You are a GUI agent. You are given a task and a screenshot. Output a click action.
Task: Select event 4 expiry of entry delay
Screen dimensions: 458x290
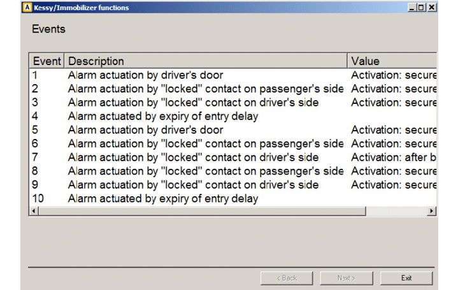(162, 116)
